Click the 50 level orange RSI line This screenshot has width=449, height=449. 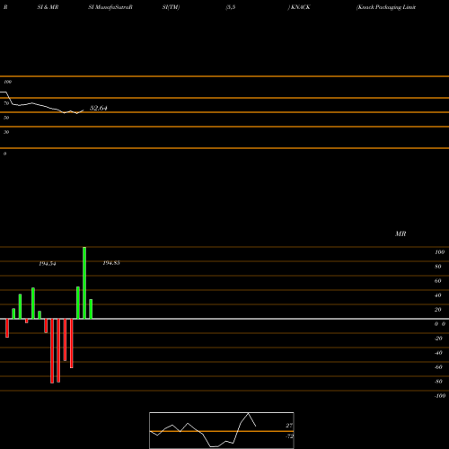pos(224,112)
